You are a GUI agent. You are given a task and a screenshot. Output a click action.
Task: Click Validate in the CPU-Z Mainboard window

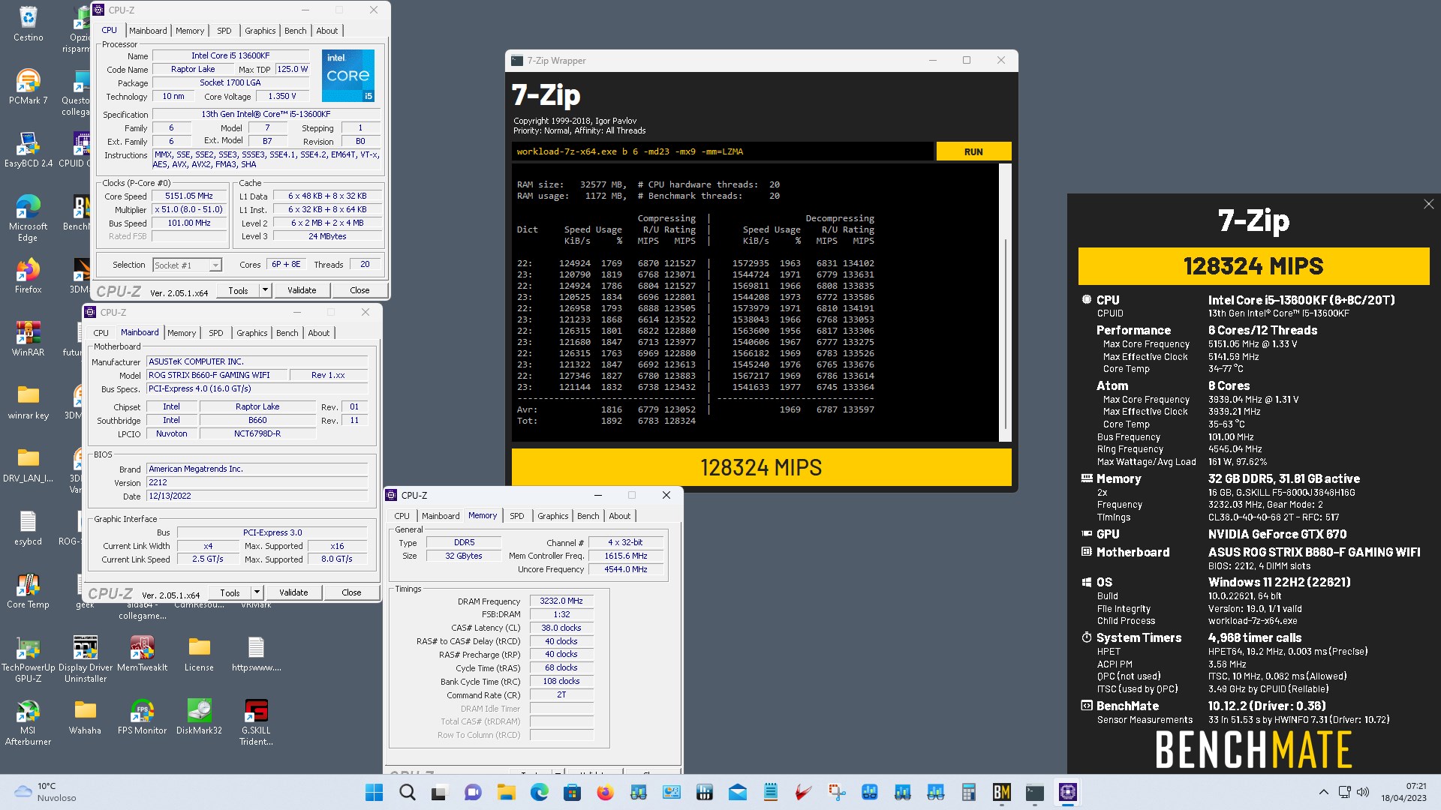293,592
